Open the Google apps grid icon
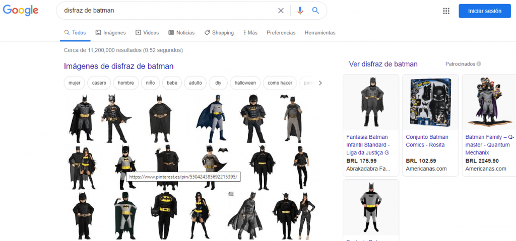 pyautogui.click(x=446, y=11)
